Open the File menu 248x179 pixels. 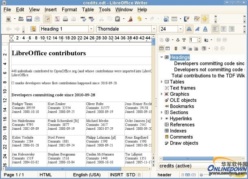click(x=7, y=10)
